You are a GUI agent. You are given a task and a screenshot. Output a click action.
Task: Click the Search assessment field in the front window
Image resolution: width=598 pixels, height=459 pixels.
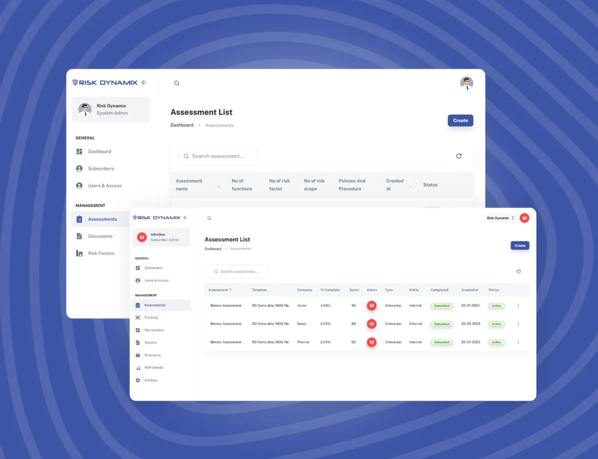pos(239,272)
